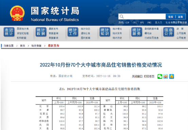The height and width of the screenshot is (130, 188).
Task: Click 天津 city row label
Action: coord(44,110)
